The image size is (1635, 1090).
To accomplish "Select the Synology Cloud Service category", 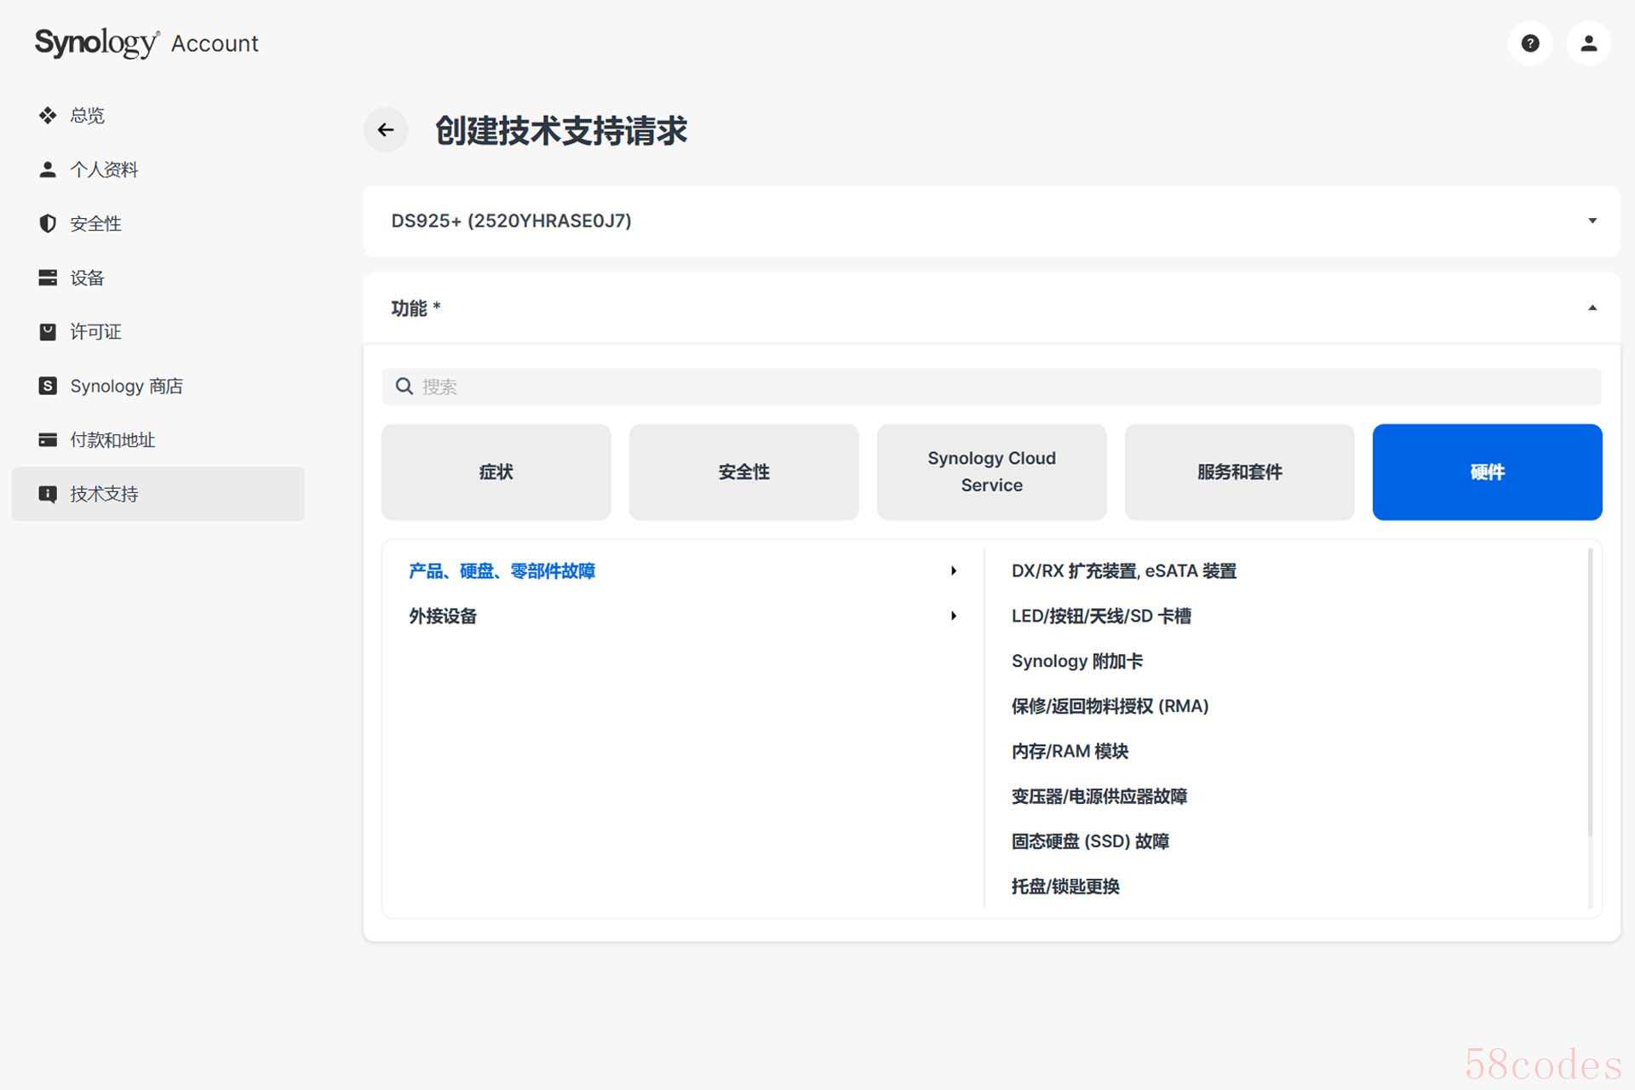I will click(x=992, y=472).
